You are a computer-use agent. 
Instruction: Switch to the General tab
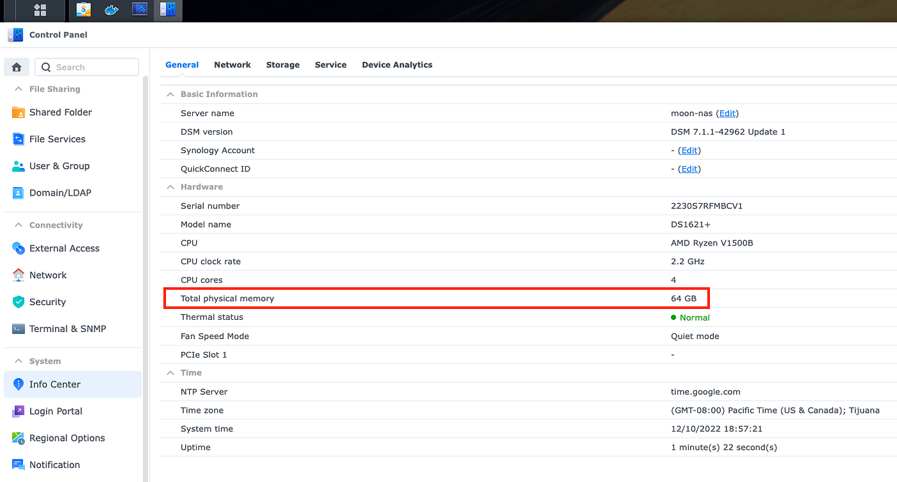tap(182, 65)
